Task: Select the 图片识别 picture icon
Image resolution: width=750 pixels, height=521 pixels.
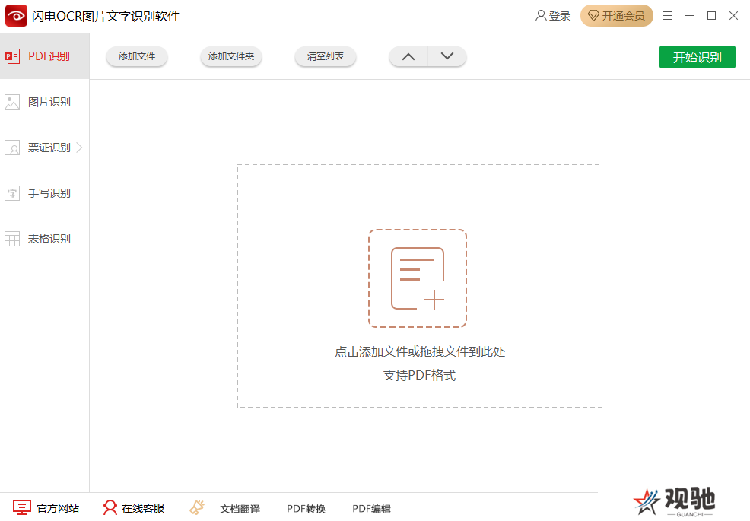Action: [12, 102]
